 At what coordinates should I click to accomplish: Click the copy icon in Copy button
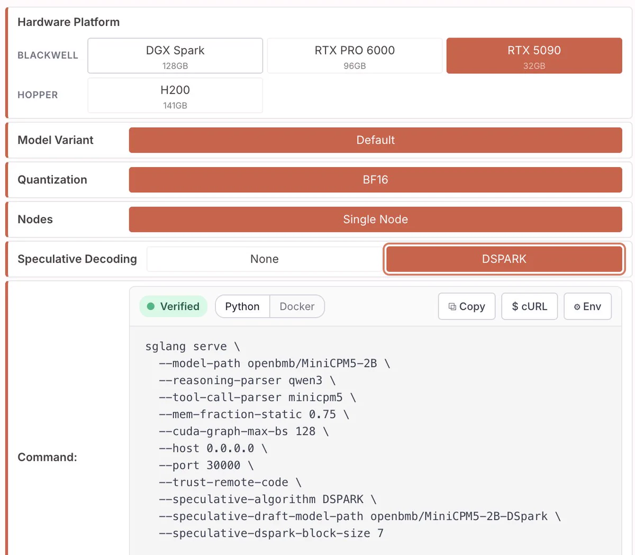point(452,307)
